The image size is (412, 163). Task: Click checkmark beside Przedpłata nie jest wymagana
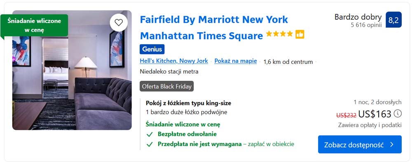[150, 144]
